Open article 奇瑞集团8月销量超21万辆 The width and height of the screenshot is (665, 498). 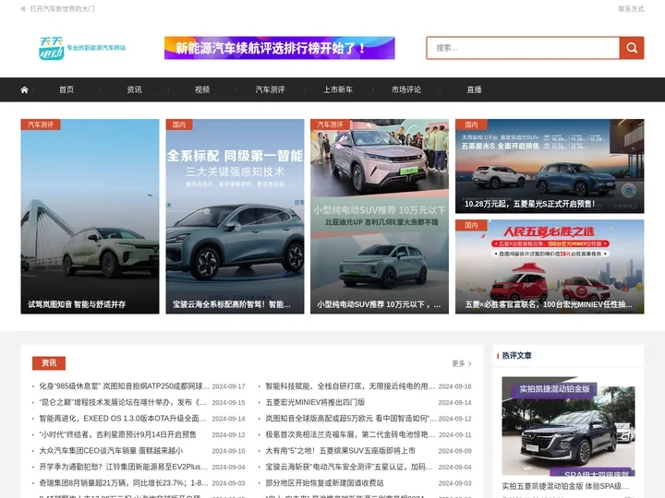124,482
